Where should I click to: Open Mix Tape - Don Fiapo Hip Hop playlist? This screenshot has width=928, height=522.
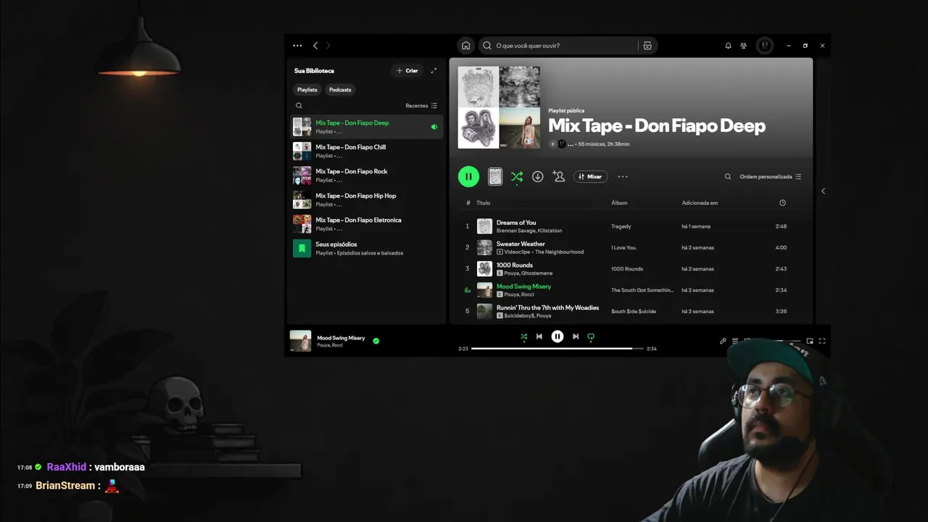pos(367,199)
